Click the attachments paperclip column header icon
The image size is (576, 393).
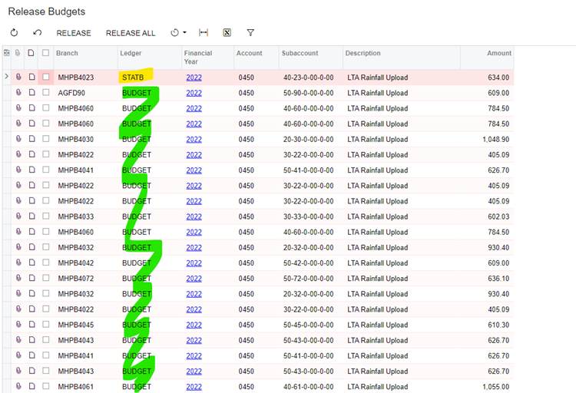click(18, 53)
